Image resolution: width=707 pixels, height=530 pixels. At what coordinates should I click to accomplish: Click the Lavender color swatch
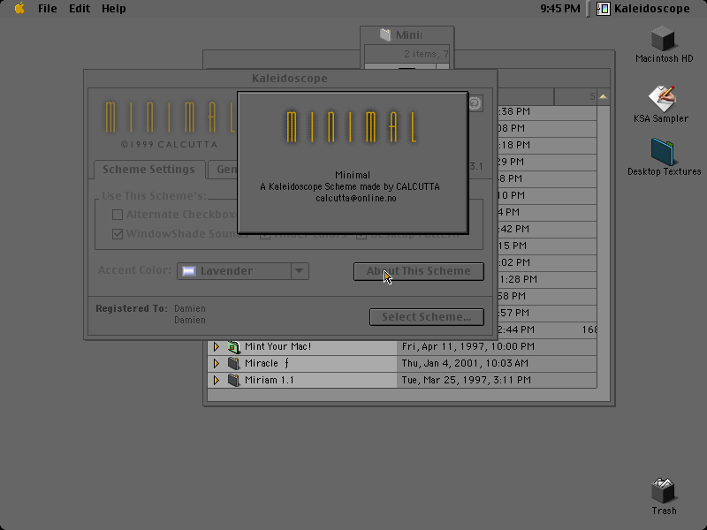tap(189, 271)
